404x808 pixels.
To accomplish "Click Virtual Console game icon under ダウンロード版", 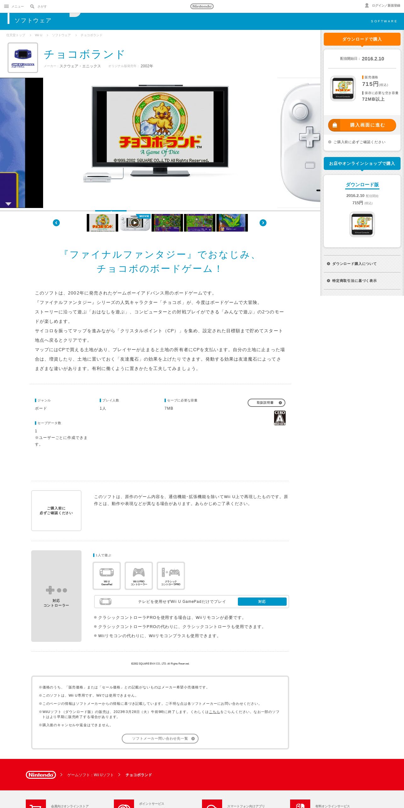I will tap(362, 224).
